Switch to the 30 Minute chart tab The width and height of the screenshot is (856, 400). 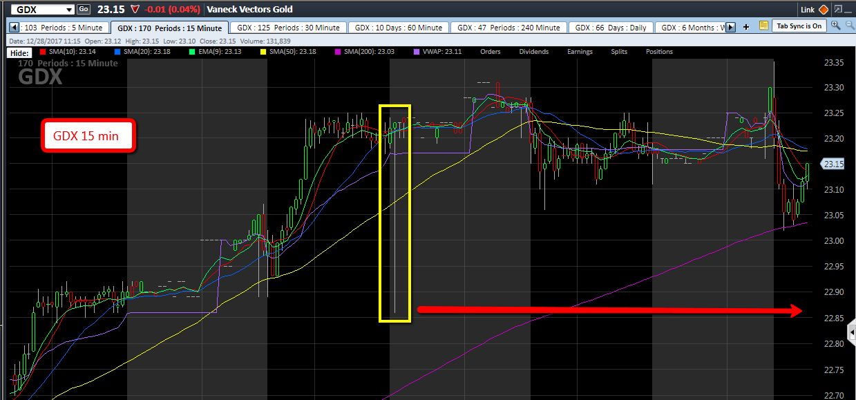[x=288, y=28]
